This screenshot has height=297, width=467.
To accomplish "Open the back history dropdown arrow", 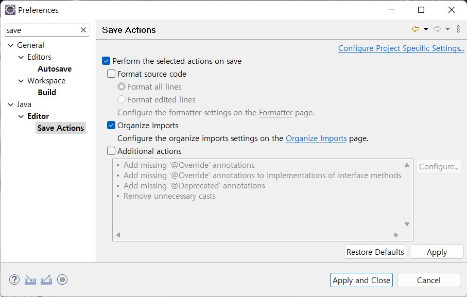I will [x=426, y=29].
